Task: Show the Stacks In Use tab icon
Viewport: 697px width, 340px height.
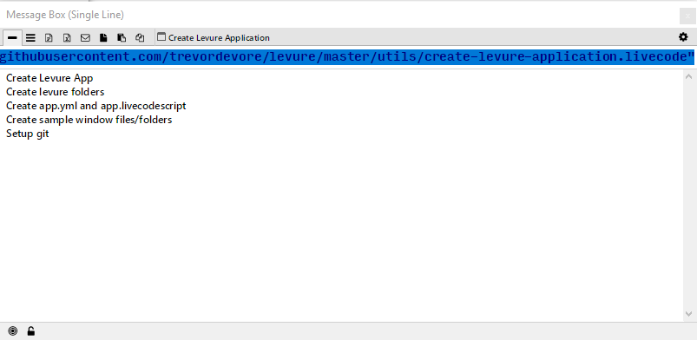Action: coord(140,38)
